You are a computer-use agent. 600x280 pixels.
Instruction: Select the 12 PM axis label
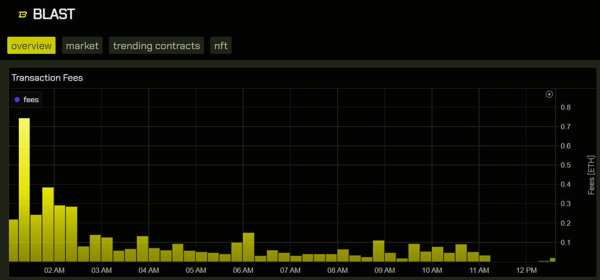tap(526, 271)
